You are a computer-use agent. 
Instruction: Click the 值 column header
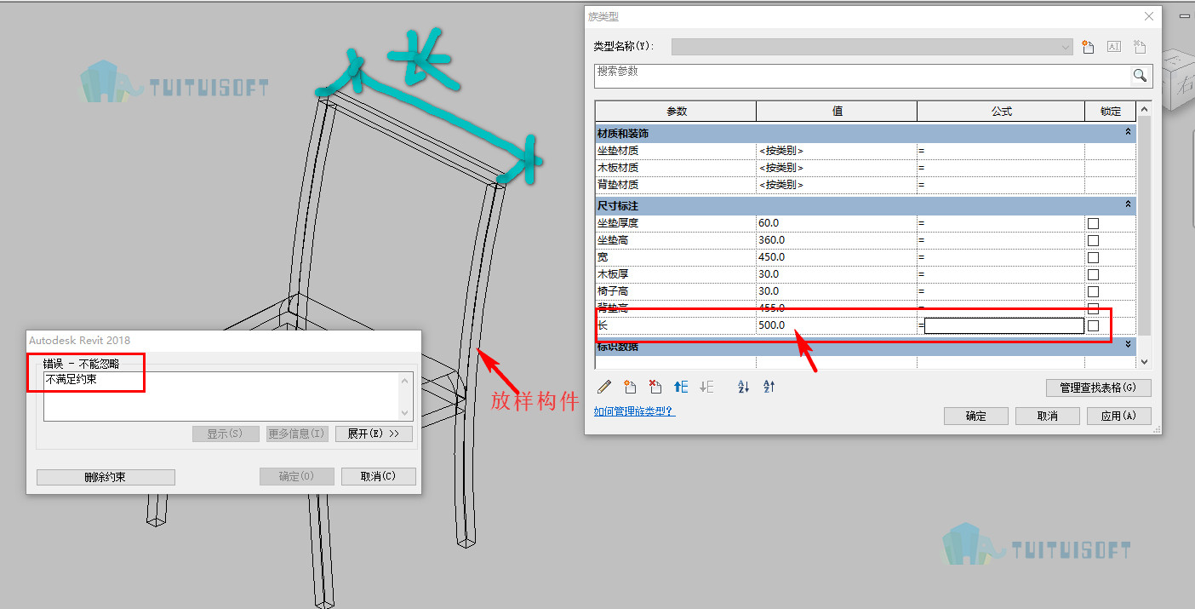(837, 112)
